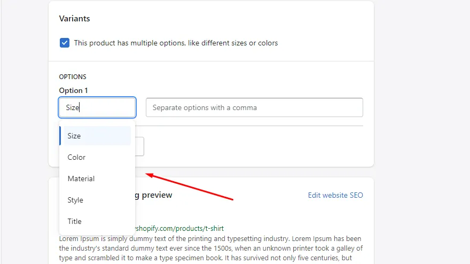Click the search engine listing preview heading
The image size is (470, 264).
[x=154, y=195]
